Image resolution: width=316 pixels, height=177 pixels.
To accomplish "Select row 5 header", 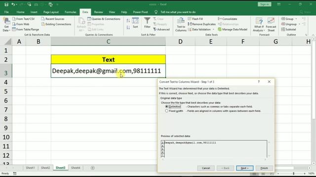I will 6,91.
